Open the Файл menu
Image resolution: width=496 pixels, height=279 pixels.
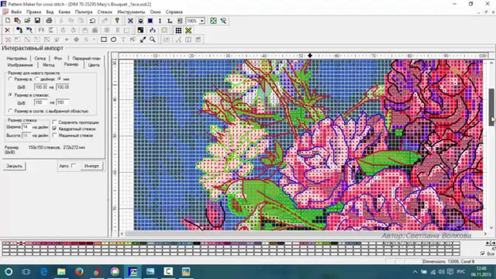coord(16,12)
